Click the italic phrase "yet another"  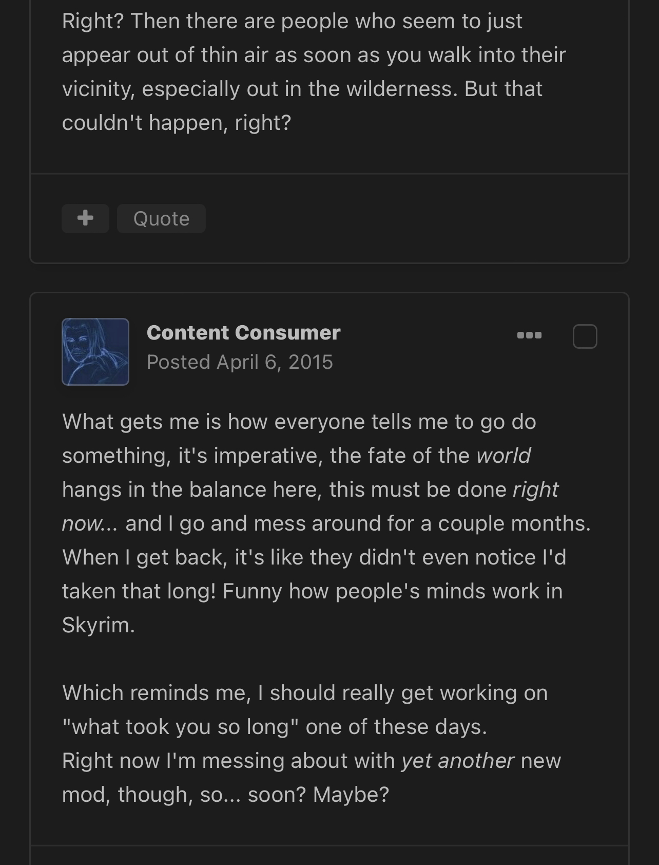click(x=458, y=761)
